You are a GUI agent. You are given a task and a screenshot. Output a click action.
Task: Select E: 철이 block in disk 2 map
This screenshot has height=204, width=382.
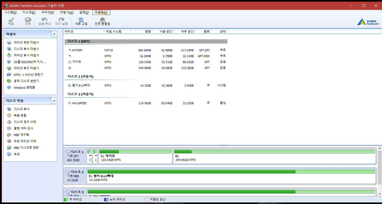tap(231, 176)
